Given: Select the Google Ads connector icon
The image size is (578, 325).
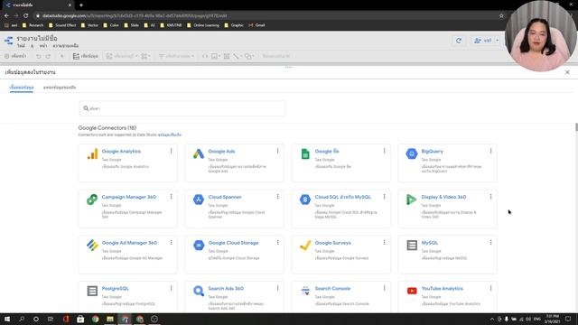Looking at the screenshot, I should [199, 153].
